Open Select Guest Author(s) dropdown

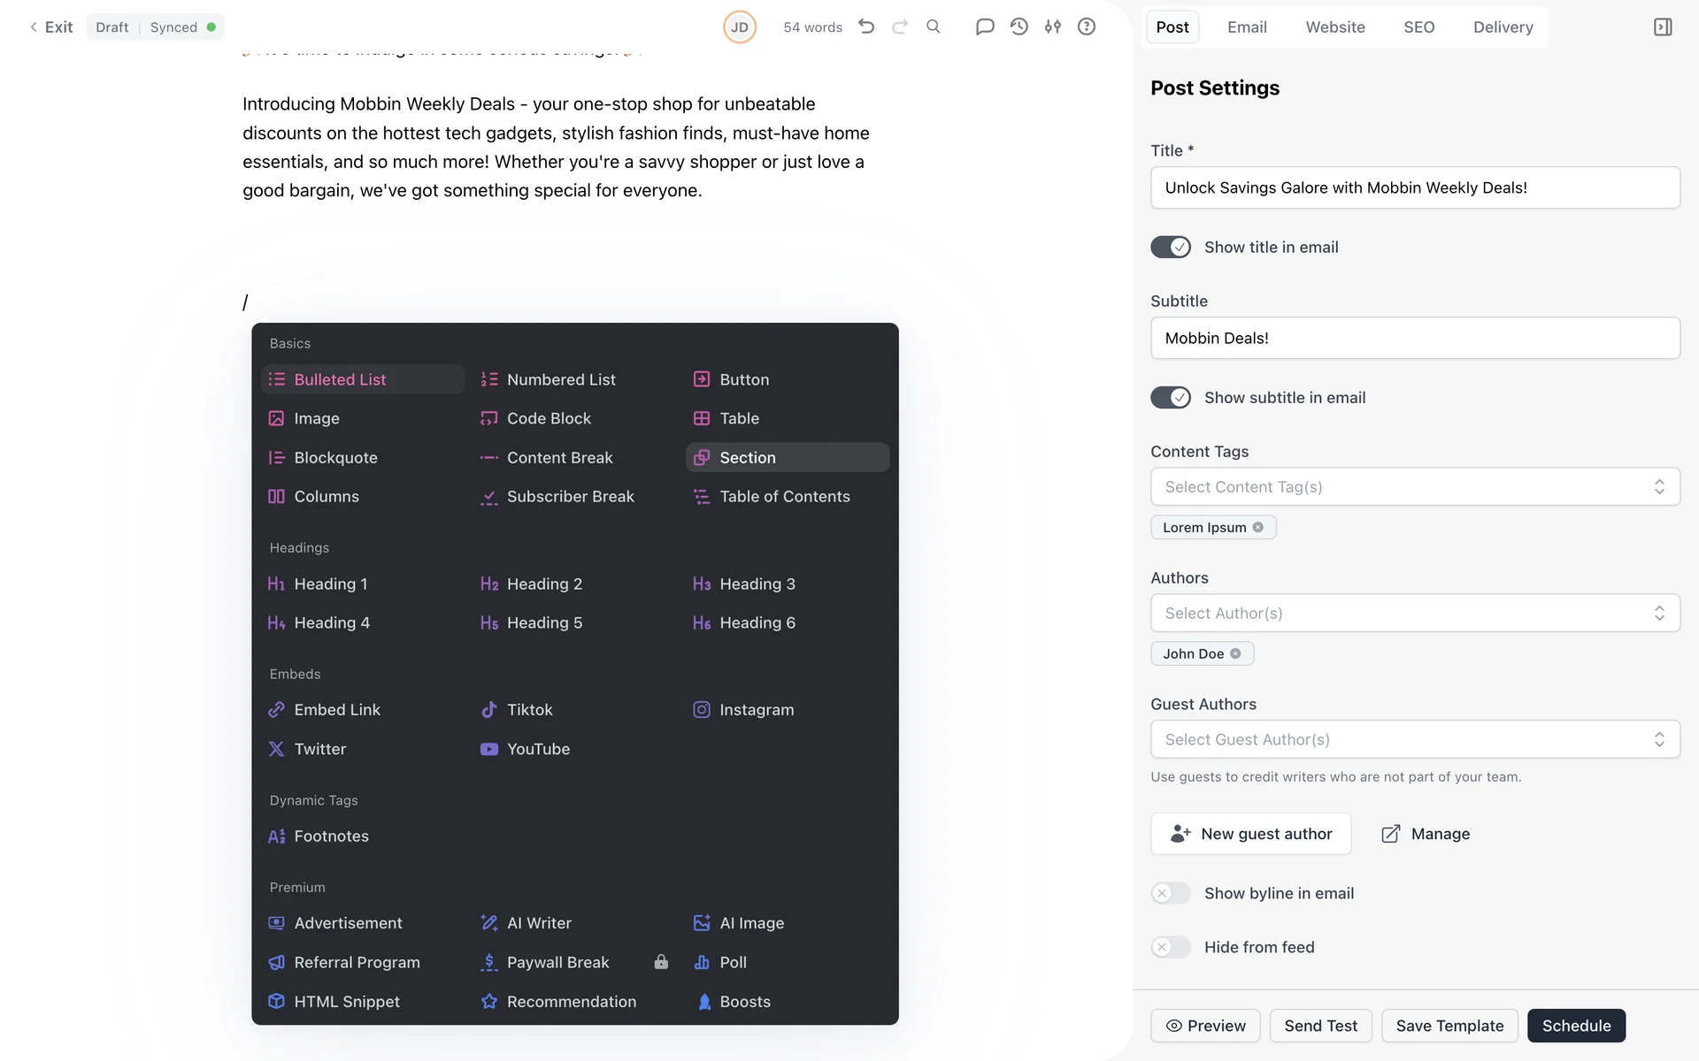coord(1414,740)
